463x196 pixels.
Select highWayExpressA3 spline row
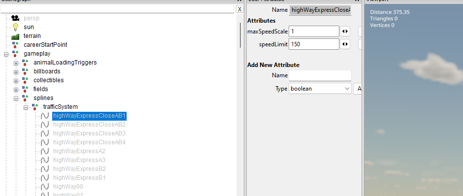(x=79, y=160)
